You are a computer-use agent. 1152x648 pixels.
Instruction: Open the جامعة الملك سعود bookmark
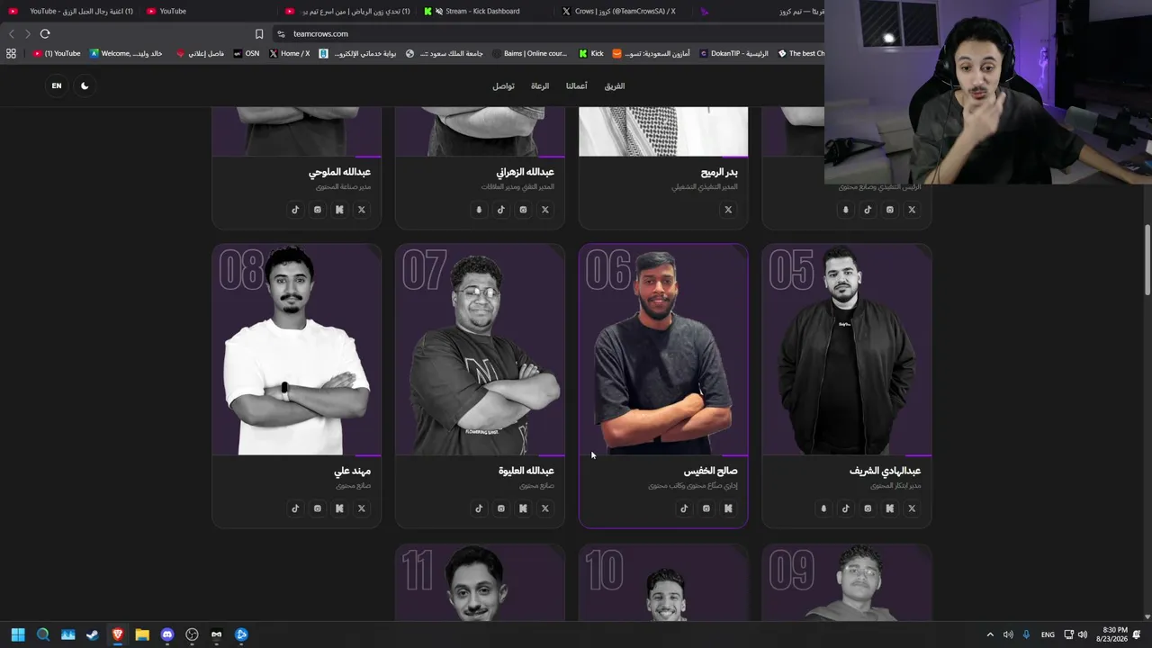point(445,54)
